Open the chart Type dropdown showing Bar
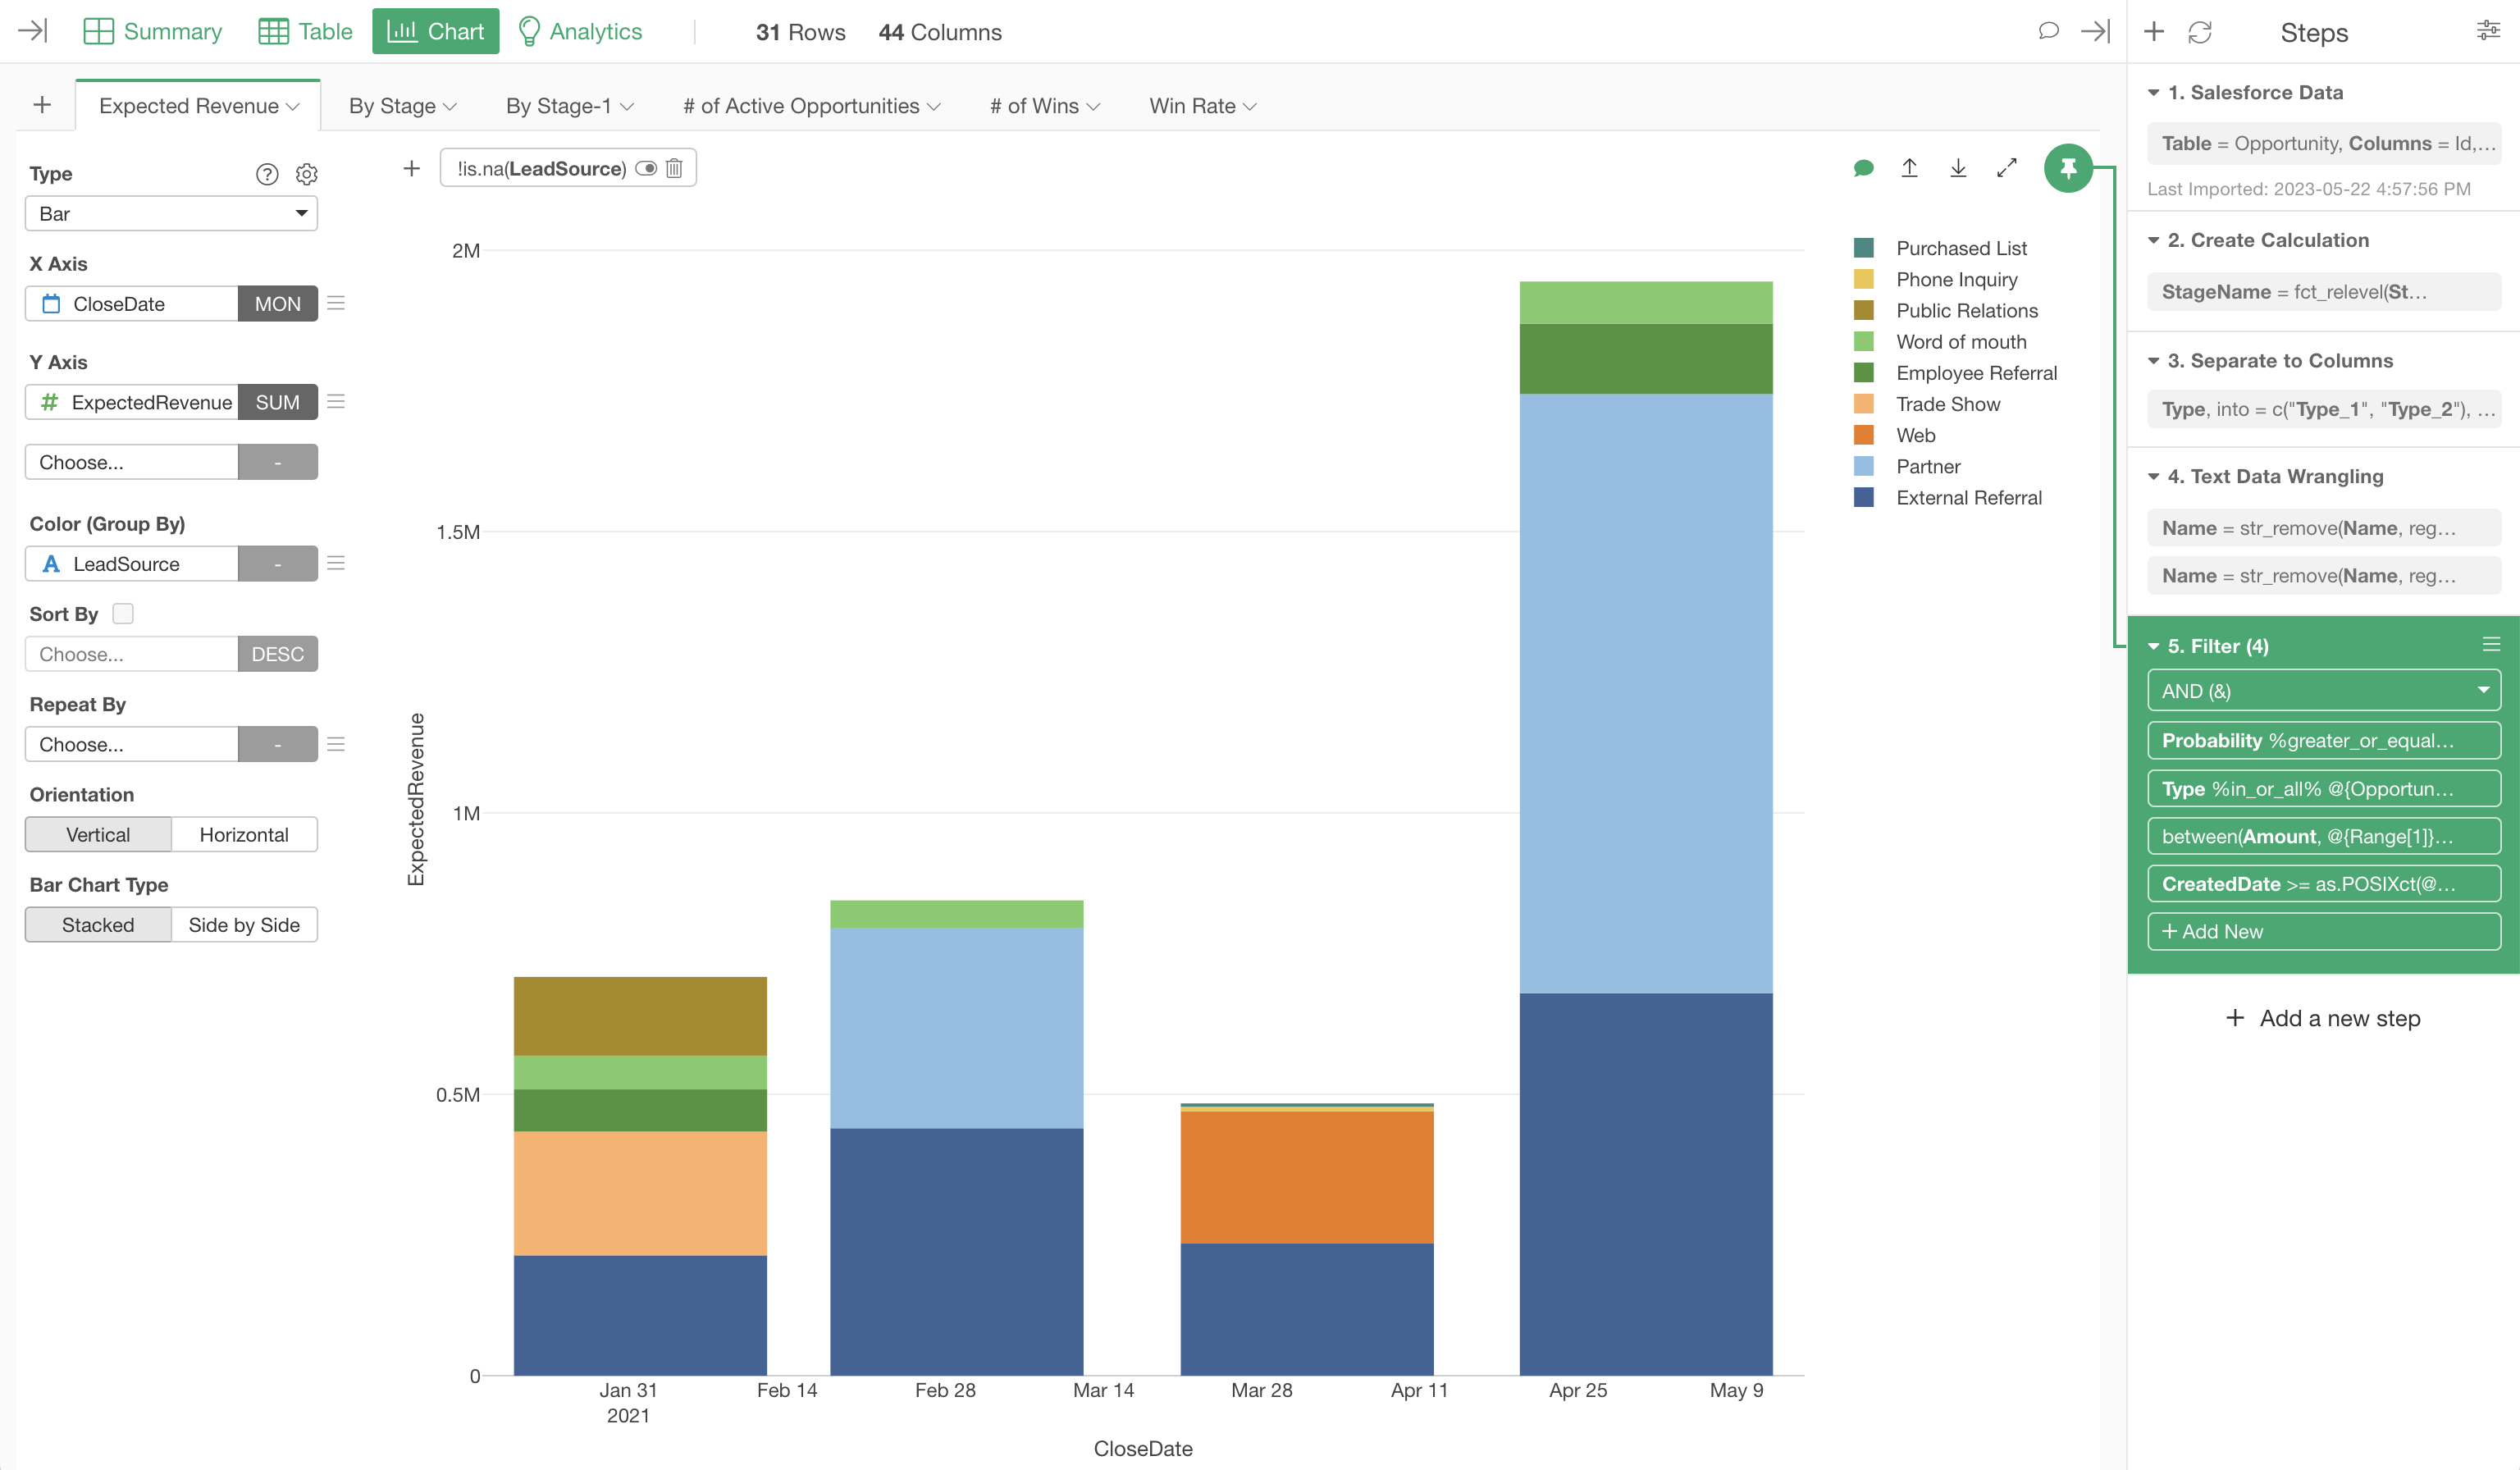The image size is (2520, 1470). click(x=171, y=213)
